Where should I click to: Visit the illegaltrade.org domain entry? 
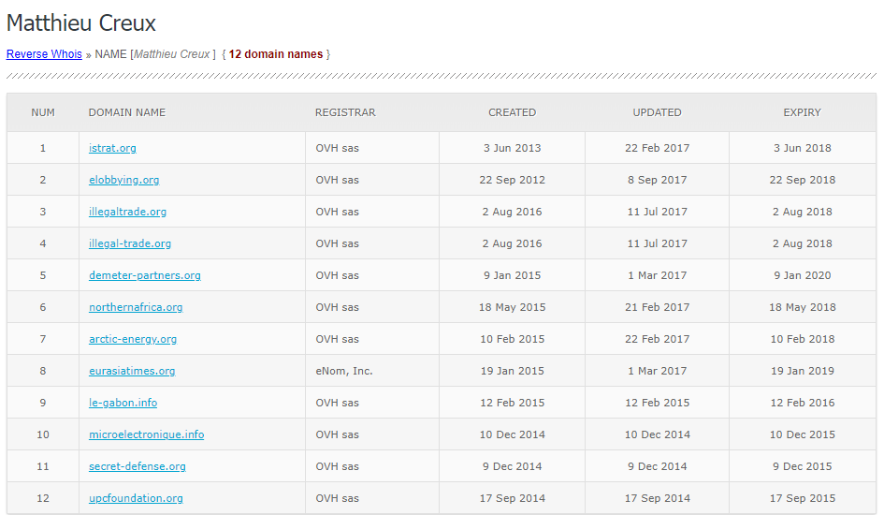click(x=127, y=212)
